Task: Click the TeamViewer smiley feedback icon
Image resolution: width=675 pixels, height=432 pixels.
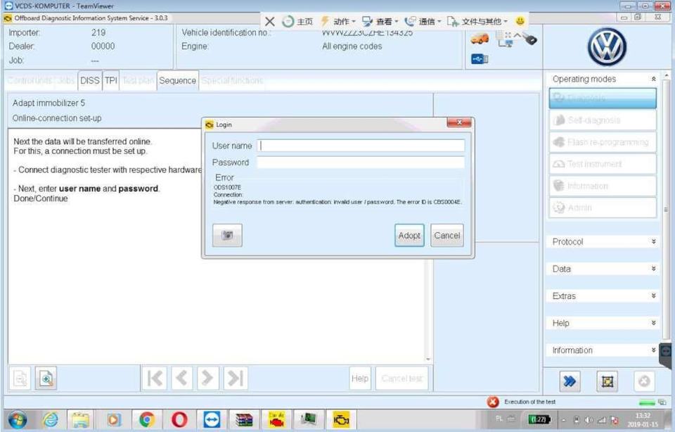Action: (520, 20)
